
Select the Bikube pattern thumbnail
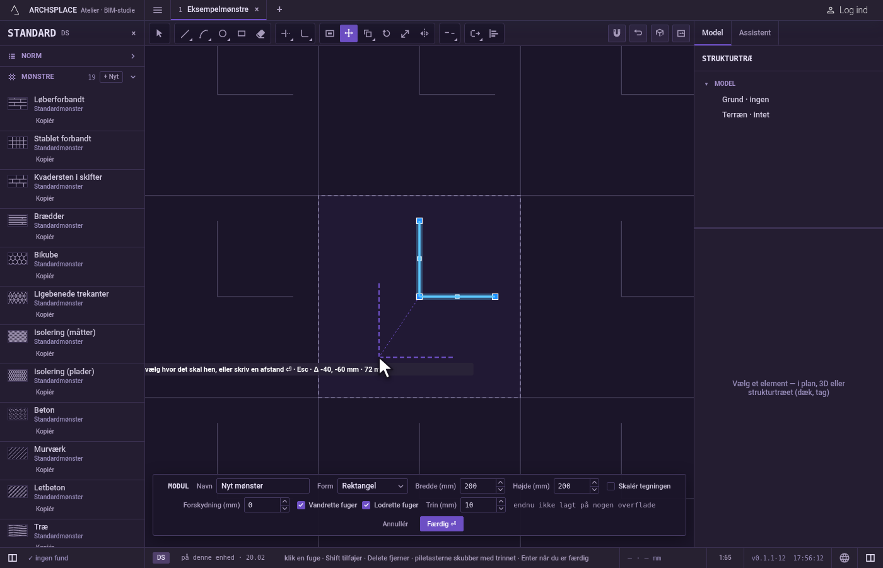(x=18, y=259)
